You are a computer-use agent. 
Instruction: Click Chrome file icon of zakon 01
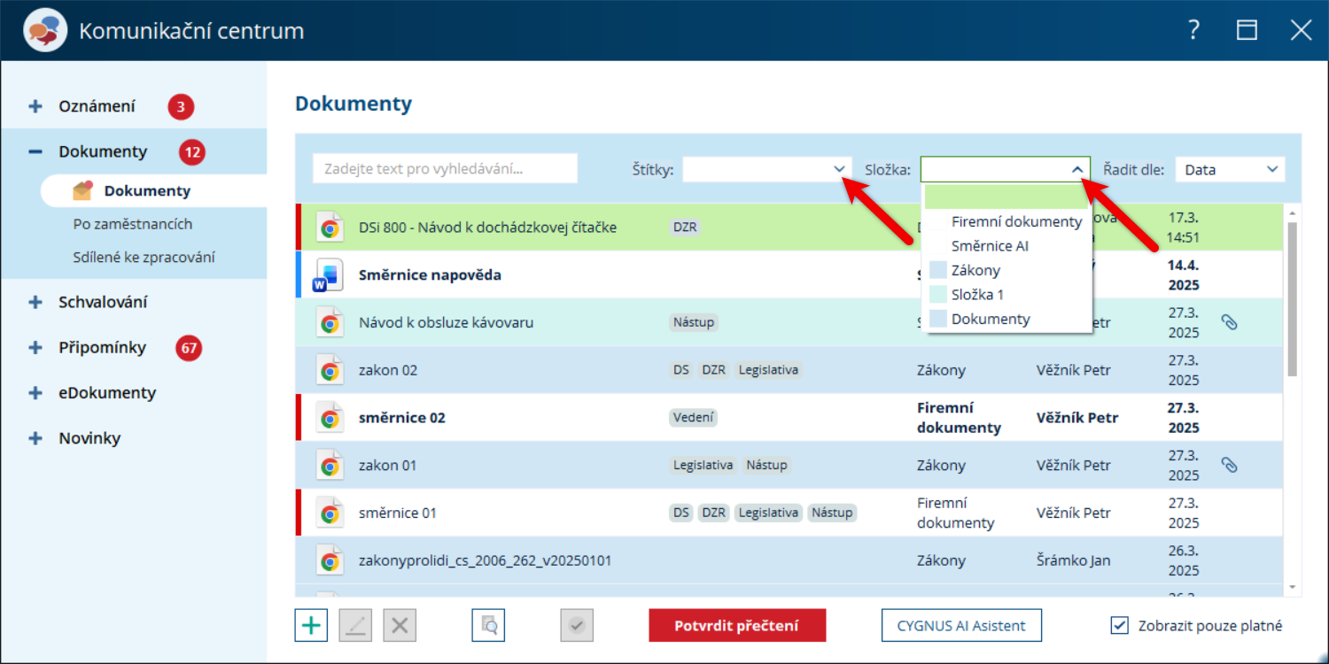(330, 466)
